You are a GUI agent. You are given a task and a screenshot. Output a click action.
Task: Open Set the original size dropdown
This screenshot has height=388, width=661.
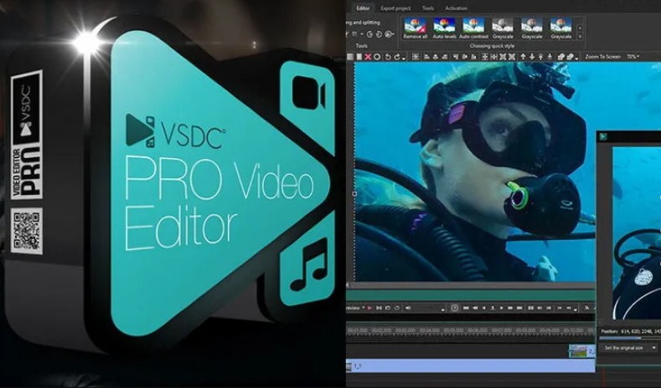tap(630, 348)
